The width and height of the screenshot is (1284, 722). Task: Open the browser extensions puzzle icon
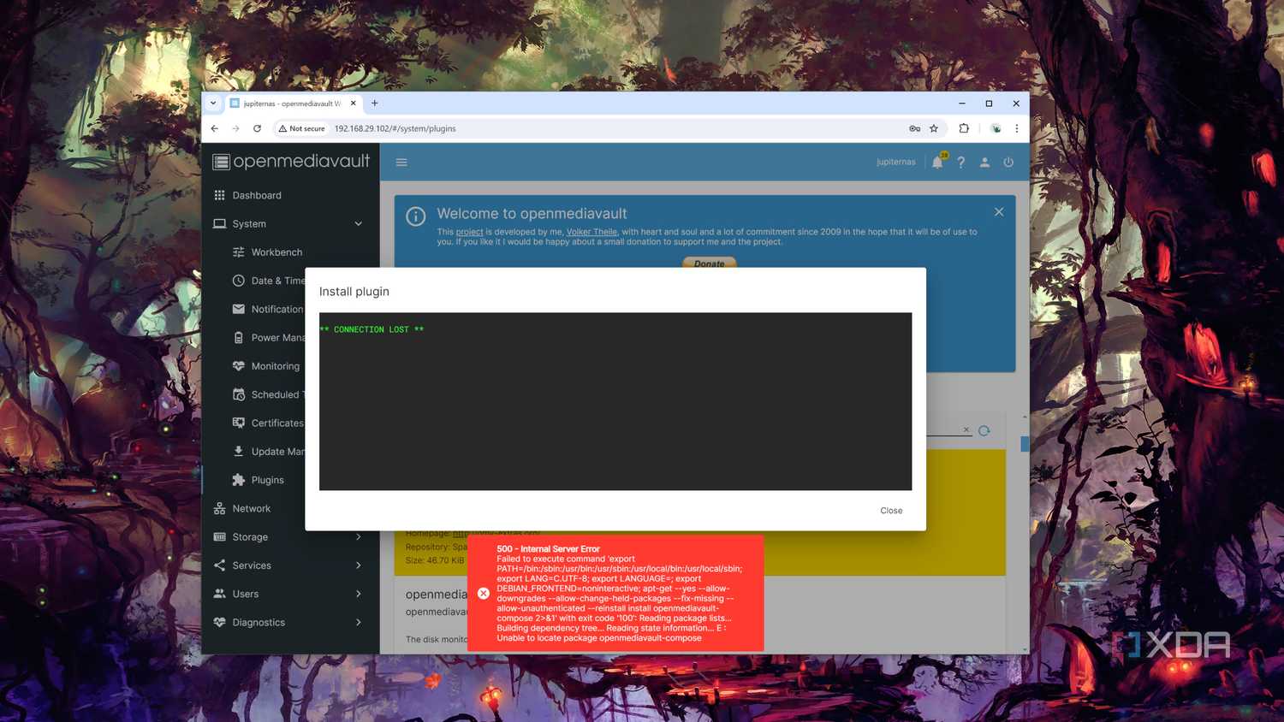[x=964, y=128]
